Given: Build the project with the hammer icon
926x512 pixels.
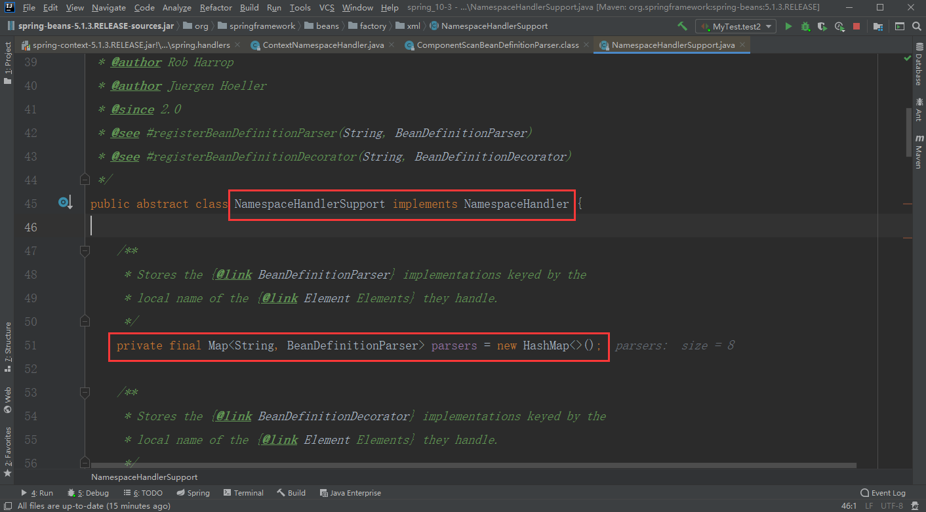Looking at the screenshot, I should click(683, 26).
